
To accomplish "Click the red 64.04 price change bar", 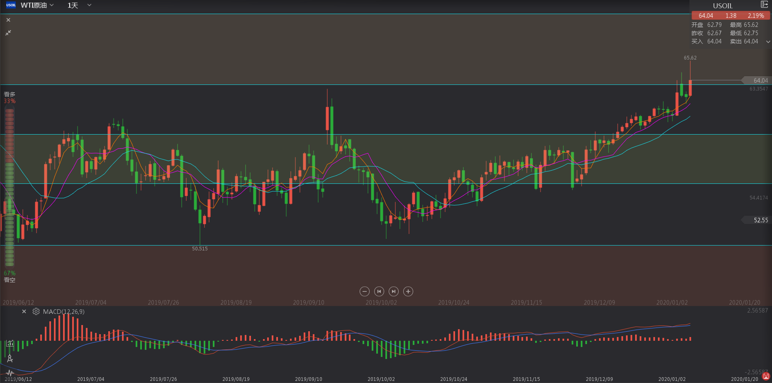I will [x=731, y=16].
